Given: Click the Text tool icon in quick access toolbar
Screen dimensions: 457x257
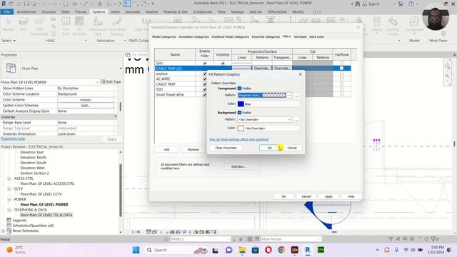Looking at the screenshot, I should point(100,4).
